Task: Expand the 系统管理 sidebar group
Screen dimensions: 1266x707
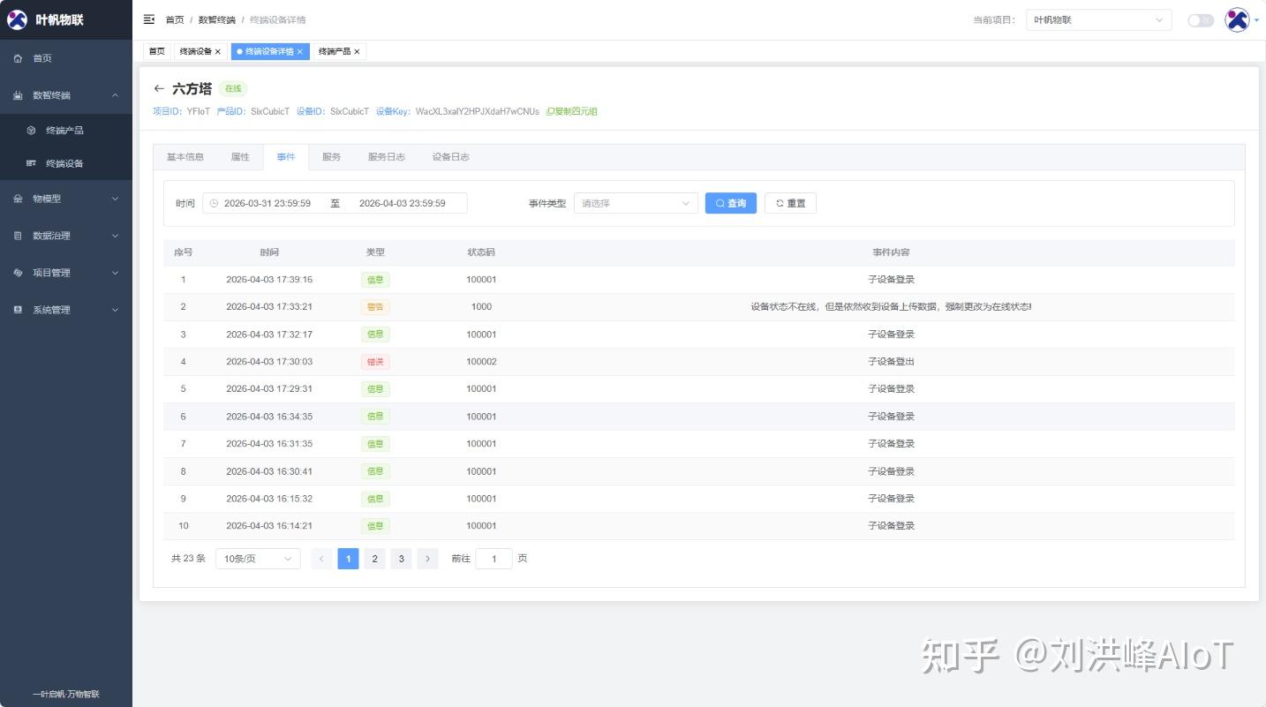Action: [x=66, y=310]
